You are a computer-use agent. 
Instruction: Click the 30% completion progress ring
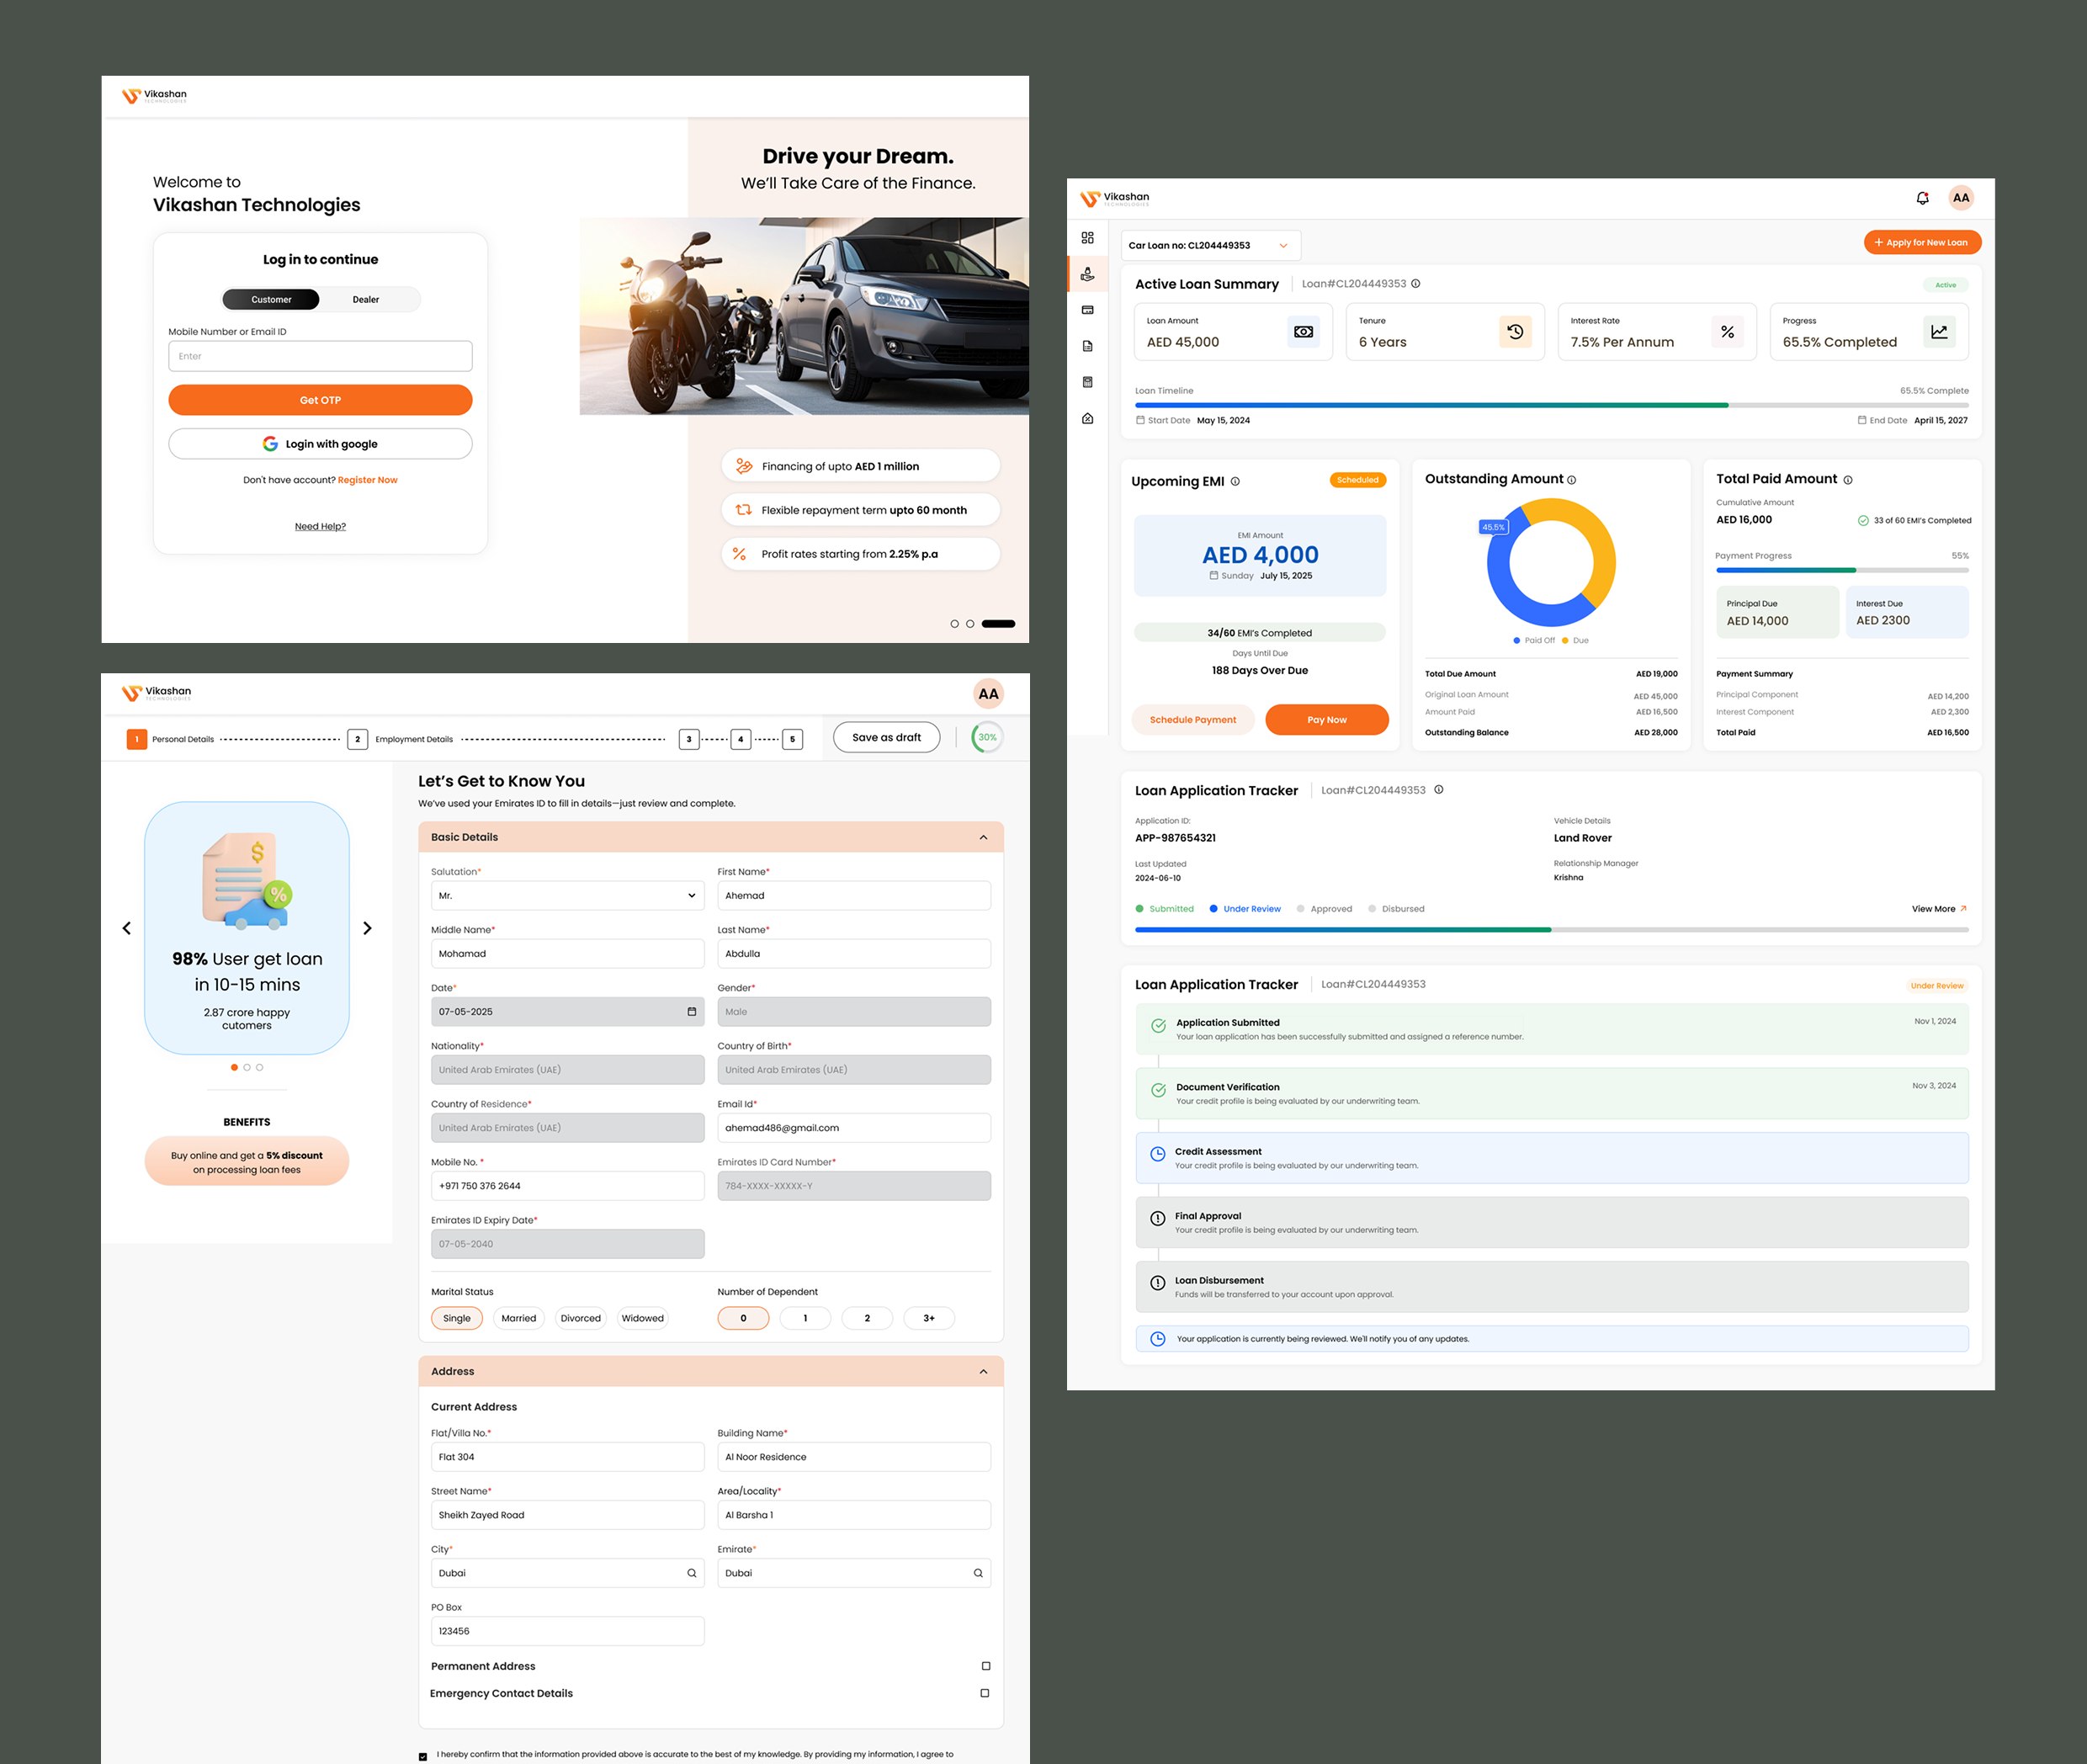(987, 737)
